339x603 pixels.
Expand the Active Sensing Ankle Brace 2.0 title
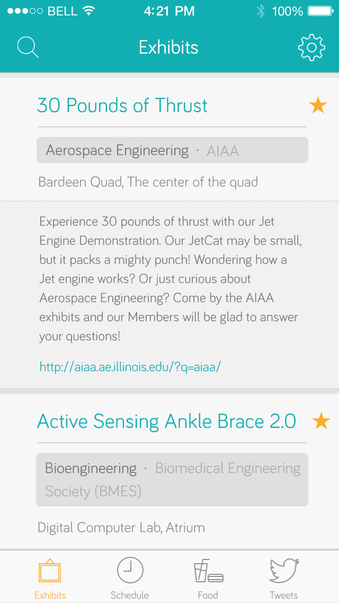[166, 421]
